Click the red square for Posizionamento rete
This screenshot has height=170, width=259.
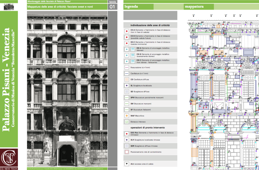[127, 152]
